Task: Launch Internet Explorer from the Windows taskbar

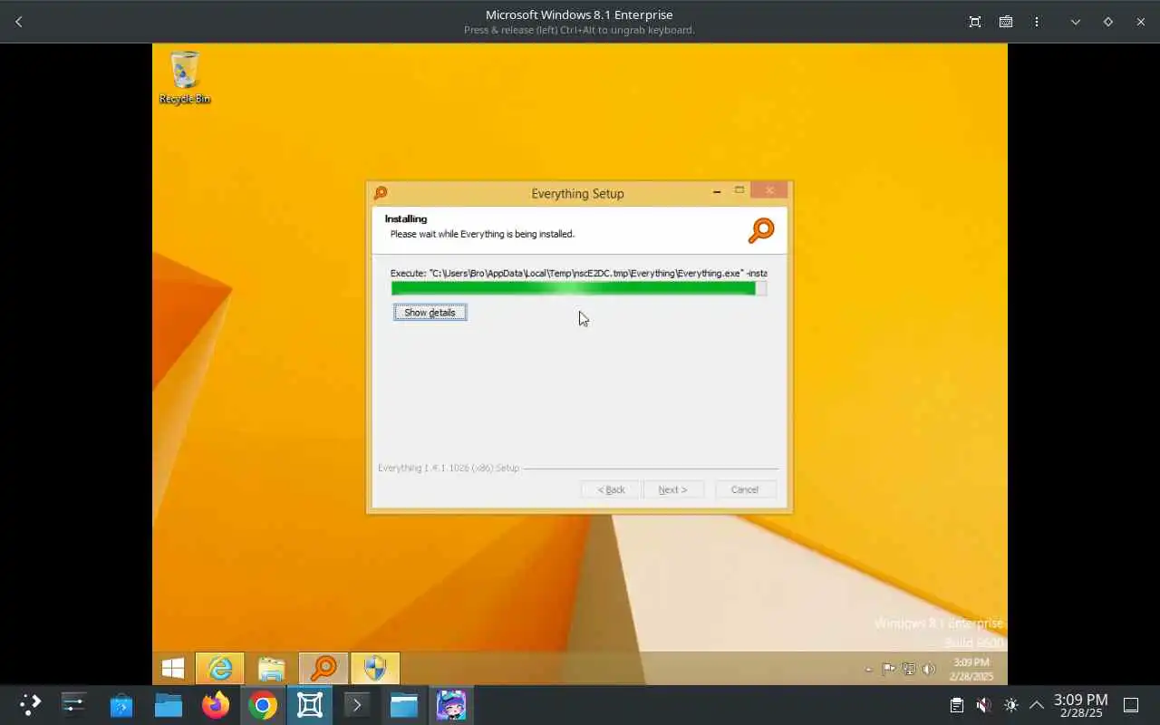Action: 220,669
